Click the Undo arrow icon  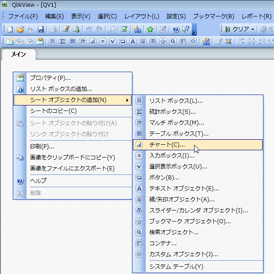89,29
